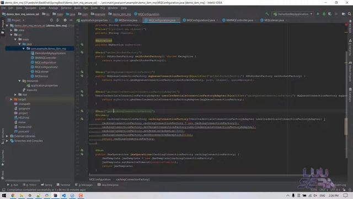This screenshot has height=199, width=353.
Task: Open the Terminal tool window button
Action: tap(63, 185)
